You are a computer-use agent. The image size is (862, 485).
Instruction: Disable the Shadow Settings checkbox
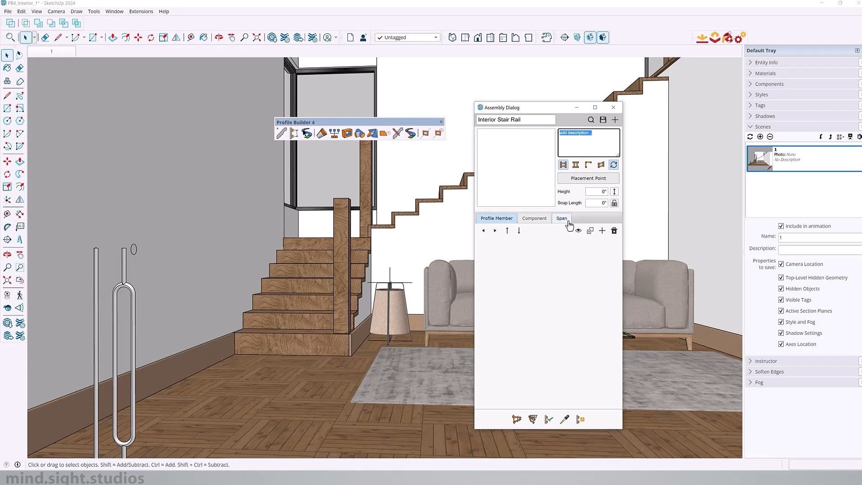click(x=780, y=333)
